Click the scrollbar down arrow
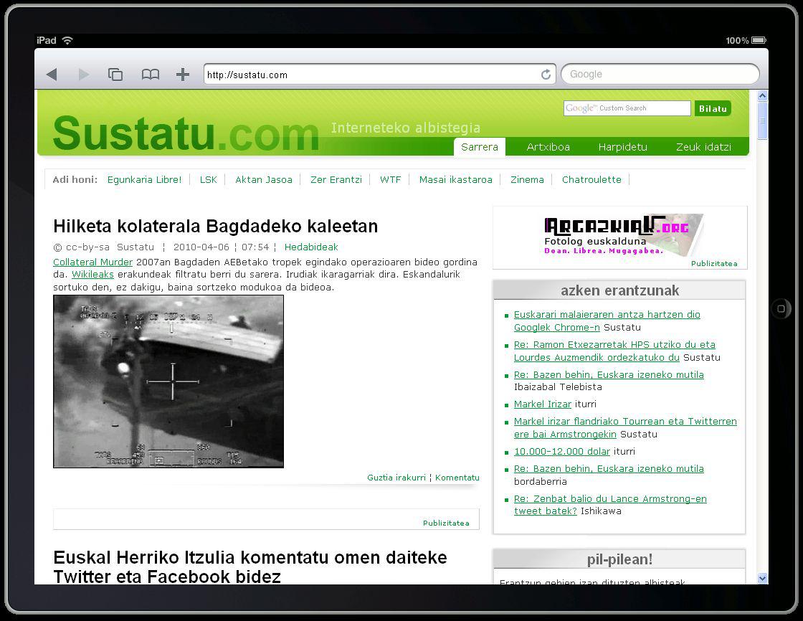The image size is (803, 621). [762, 578]
